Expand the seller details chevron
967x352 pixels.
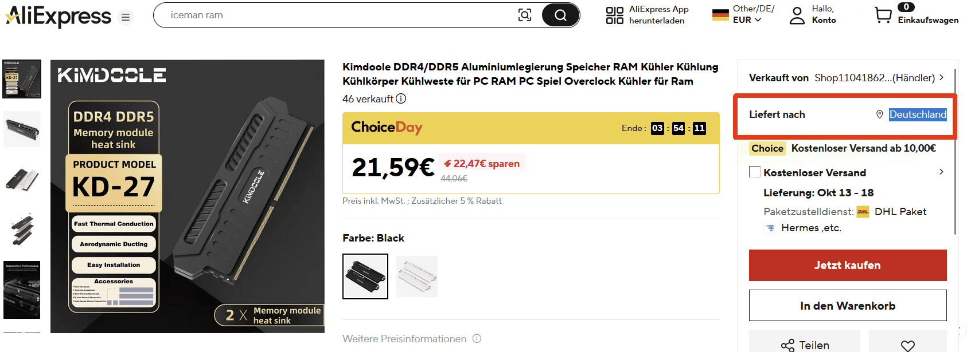pos(941,77)
